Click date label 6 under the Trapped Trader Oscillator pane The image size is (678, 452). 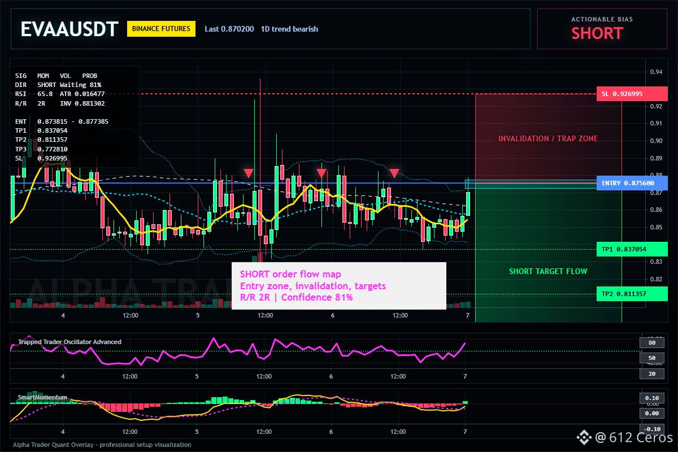331,376
